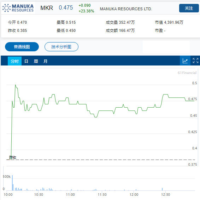Viewport: 200px width, 200px height.
Task: Click the tall opening volume bar
Action: pos(12,183)
